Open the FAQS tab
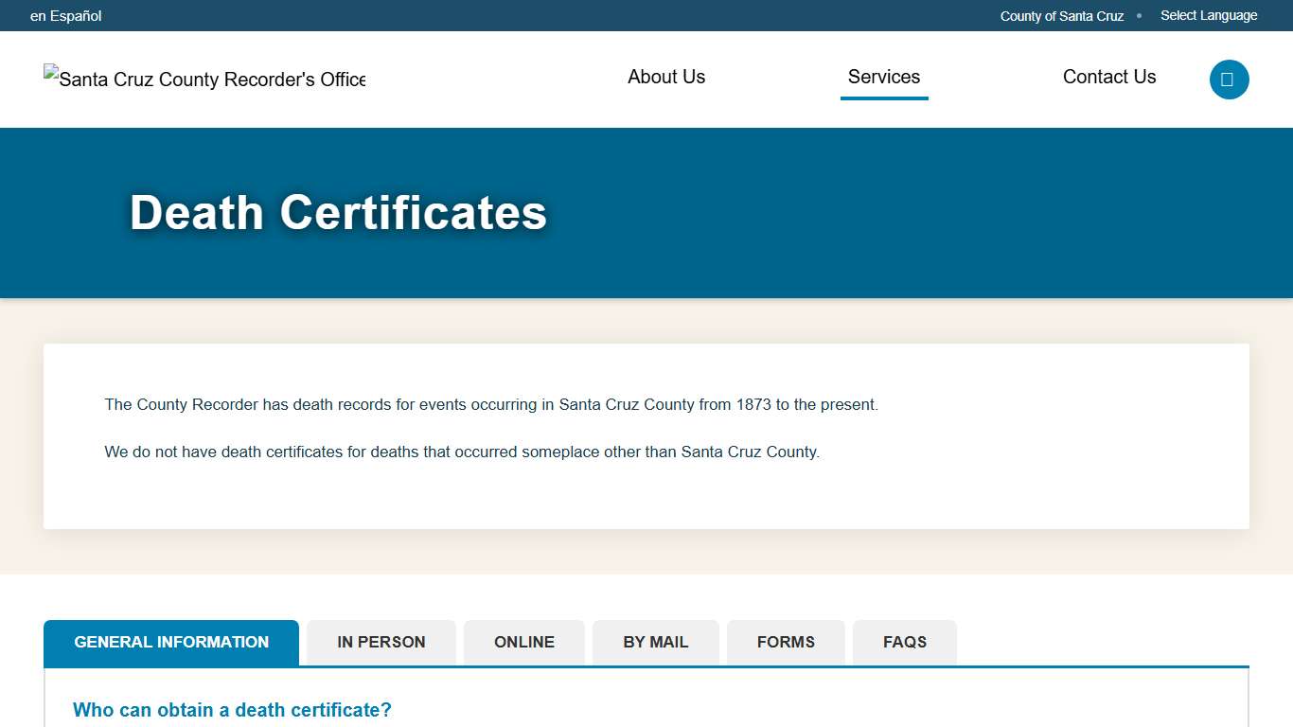The height and width of the screenshot is (727, 1293). pyautogui.click(x=904, y=642)
